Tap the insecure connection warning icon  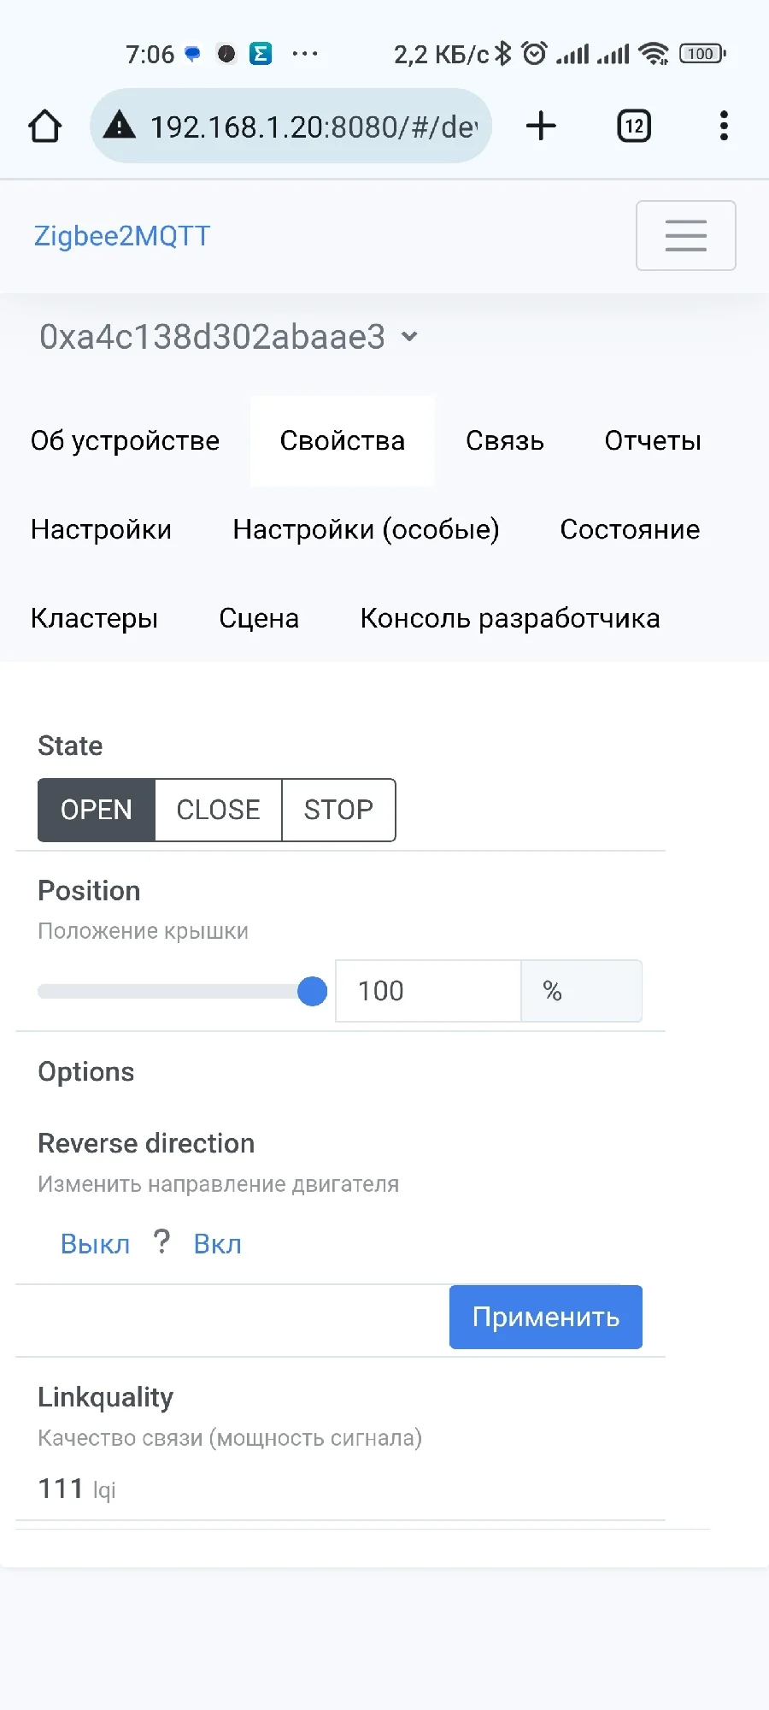pyautogui.click(x=120, y=126)
